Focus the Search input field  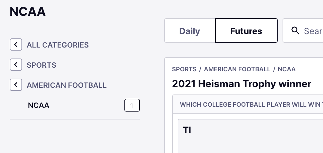click(x=313, y=31)
